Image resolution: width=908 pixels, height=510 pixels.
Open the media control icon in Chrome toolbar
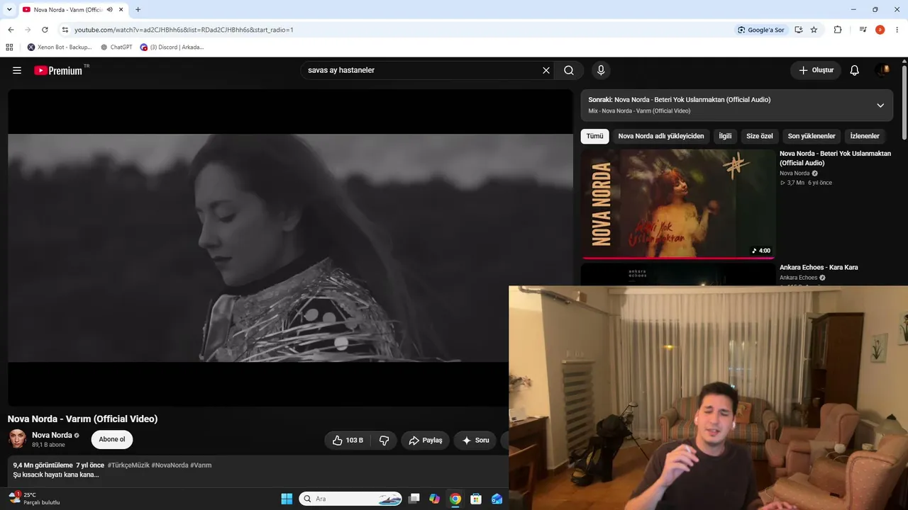pyautogui.click(x=863, y=30)
